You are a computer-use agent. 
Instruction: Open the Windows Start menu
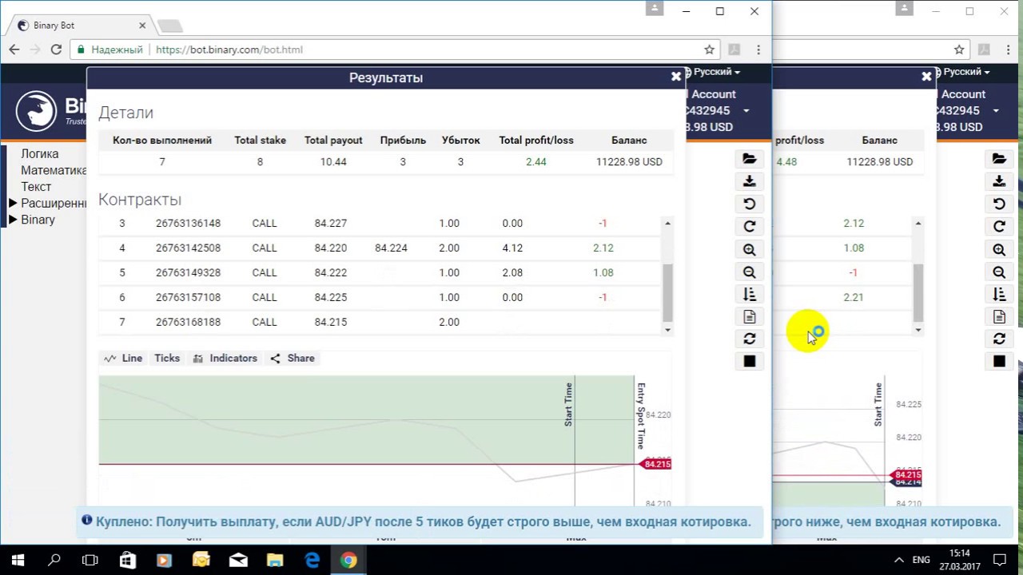[18, 561]
